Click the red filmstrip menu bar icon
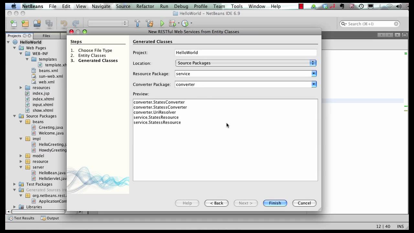This screenshot has width=414, height=233. pyautogui.click(x=301, y=6)
